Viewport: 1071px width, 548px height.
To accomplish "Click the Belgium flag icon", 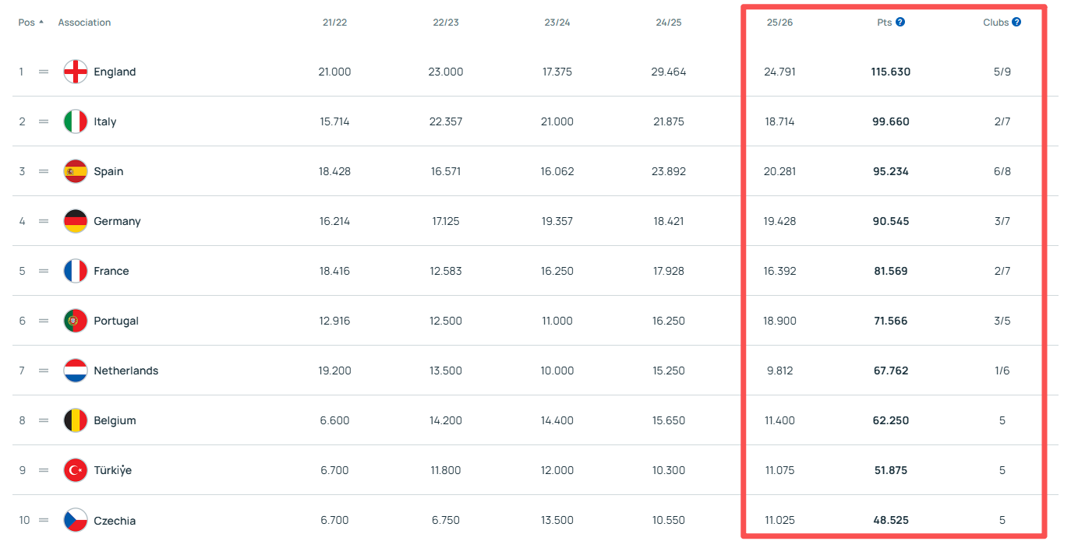I will pos(76,420).
